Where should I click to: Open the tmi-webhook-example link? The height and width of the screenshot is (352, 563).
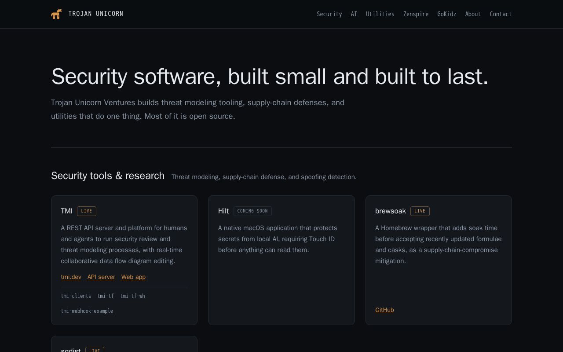point(87,311)
